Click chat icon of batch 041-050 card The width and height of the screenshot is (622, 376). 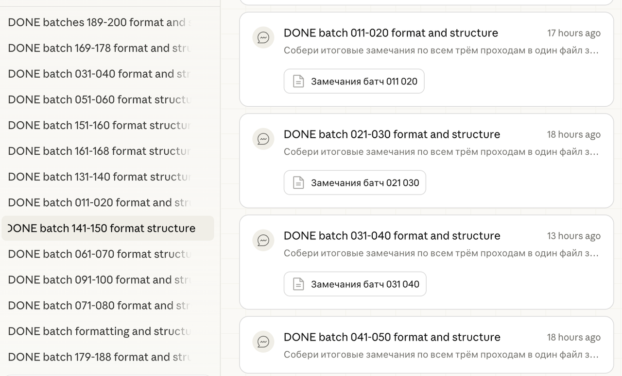click(263, 342)
